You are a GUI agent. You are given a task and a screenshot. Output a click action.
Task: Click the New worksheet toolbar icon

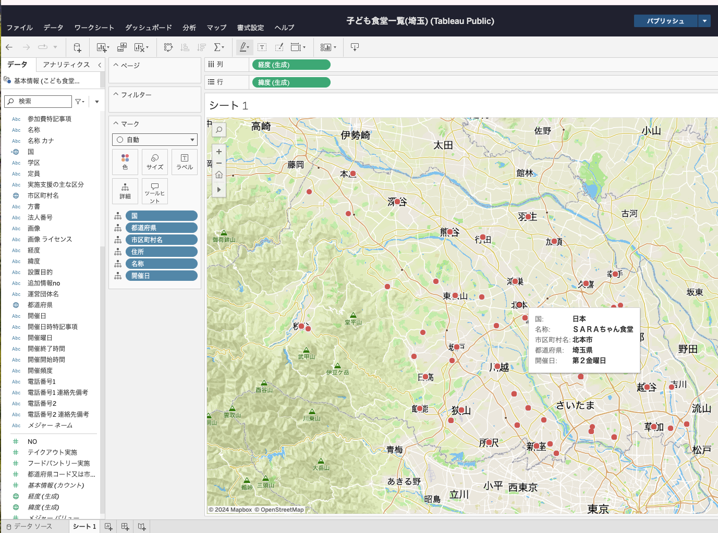click(103, 47)
